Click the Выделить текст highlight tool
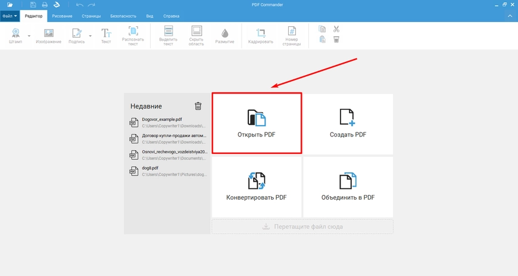 point(168,36)
